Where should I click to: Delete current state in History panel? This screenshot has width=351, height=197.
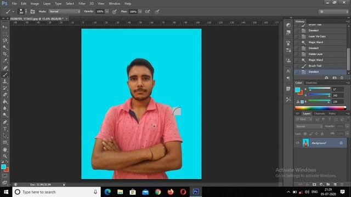point(342,78)
